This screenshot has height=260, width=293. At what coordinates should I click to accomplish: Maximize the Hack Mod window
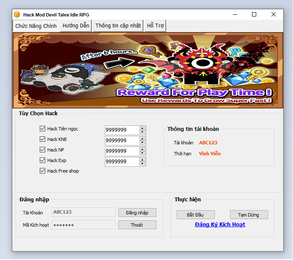254,14
